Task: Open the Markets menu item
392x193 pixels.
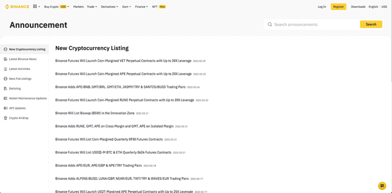Action: (78, 7)
